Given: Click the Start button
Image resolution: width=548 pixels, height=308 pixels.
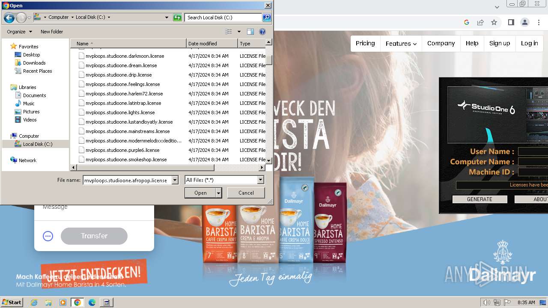Looking at the screenshot, I should click(x=12, y=302).
